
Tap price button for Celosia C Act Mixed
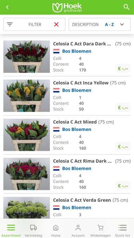pos(123,147)
